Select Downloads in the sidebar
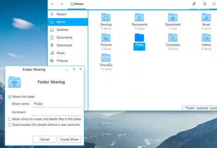 [x=68, y=45]
